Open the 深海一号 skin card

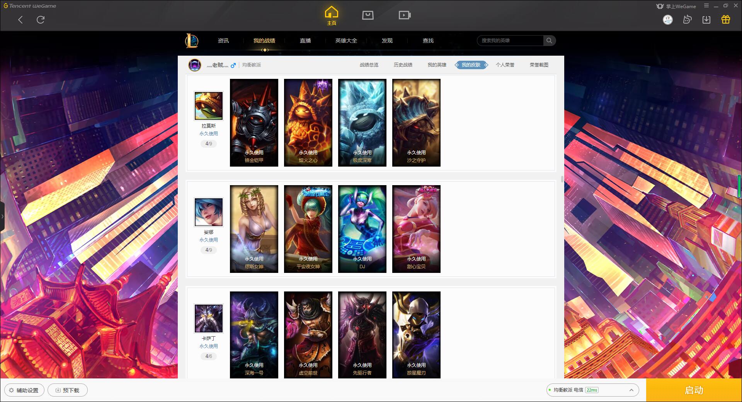point(254,335)
